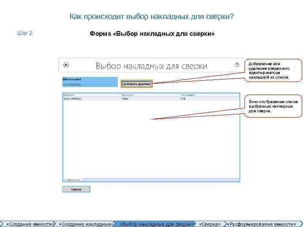
Task: Click the «Добавить/удалить» button
Action: pyautogui.click(x=137, y=84)
